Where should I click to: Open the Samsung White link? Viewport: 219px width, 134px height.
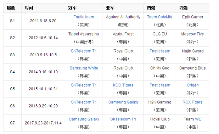84,68
